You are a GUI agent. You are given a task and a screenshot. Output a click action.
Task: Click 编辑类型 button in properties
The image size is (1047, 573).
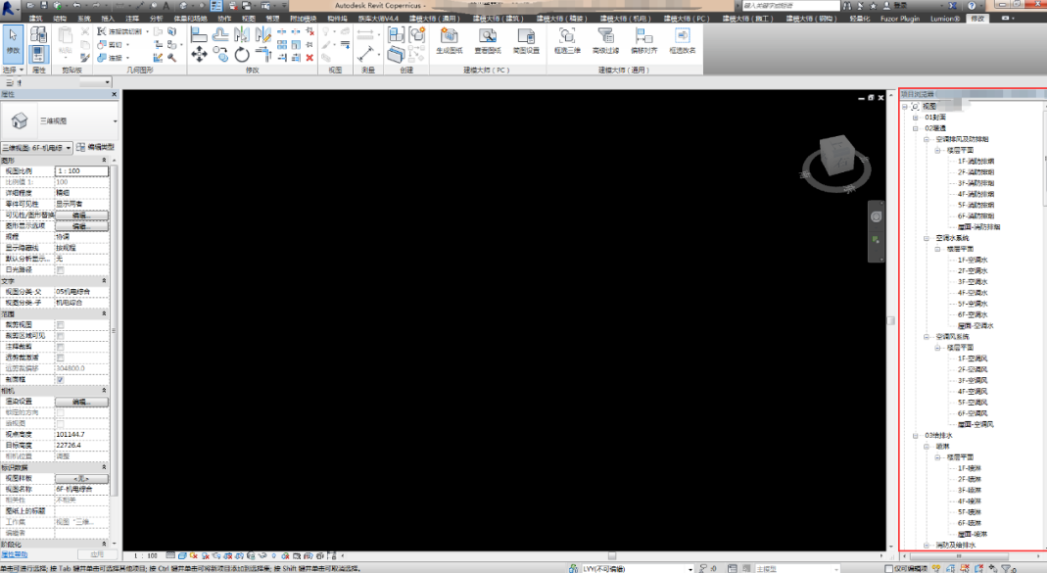click(95, 147)
